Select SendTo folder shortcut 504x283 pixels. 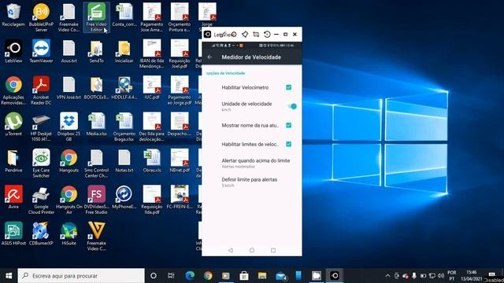click(96, 51)
